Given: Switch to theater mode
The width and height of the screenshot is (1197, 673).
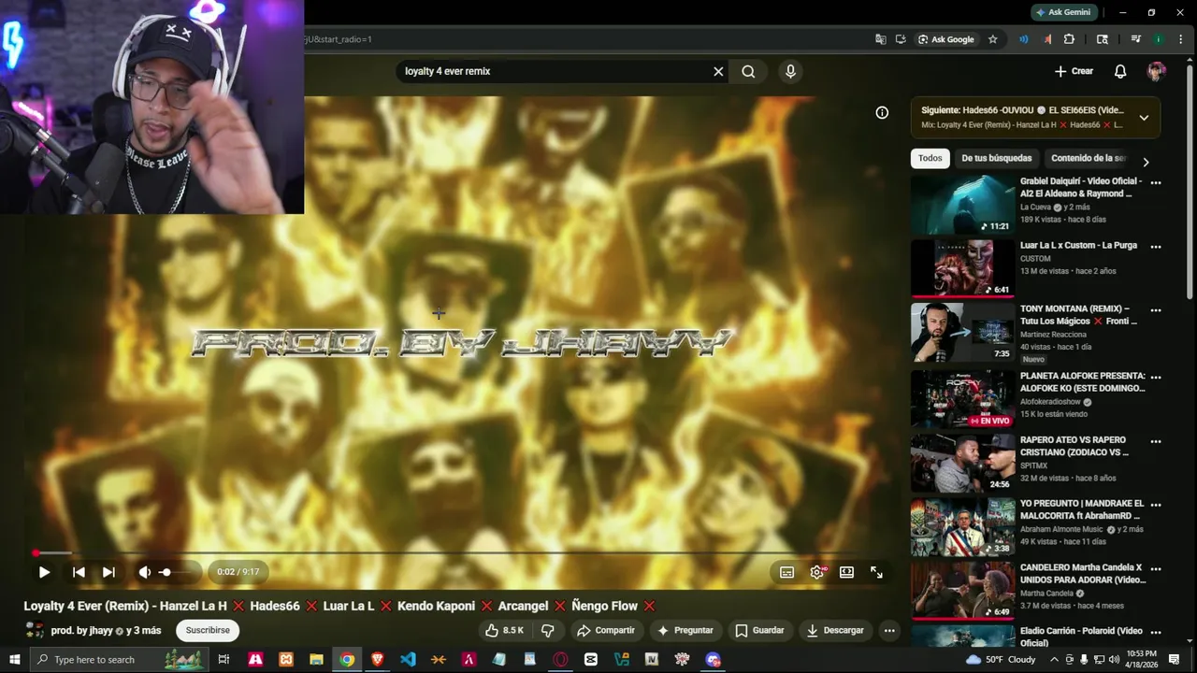Looking at the screenshot, I should click(x=846, y=572).
